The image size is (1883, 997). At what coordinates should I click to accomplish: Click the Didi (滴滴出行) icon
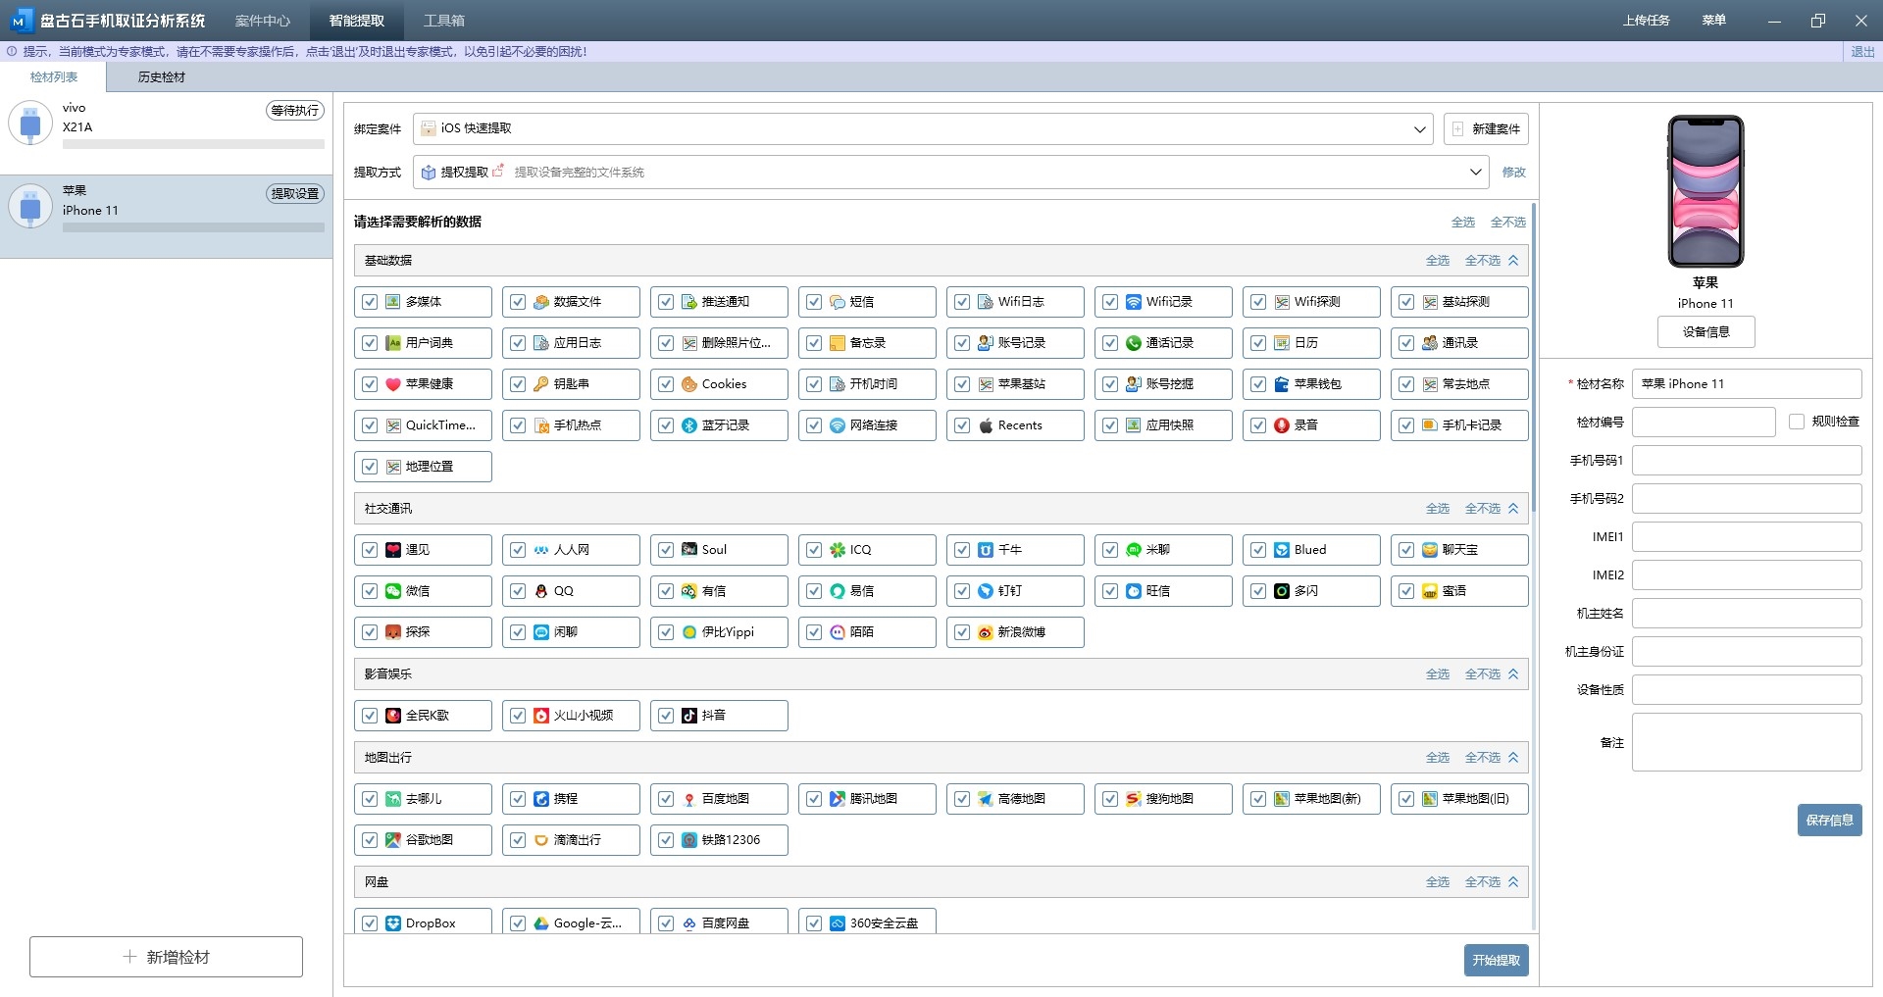click(x=541, y=840)
